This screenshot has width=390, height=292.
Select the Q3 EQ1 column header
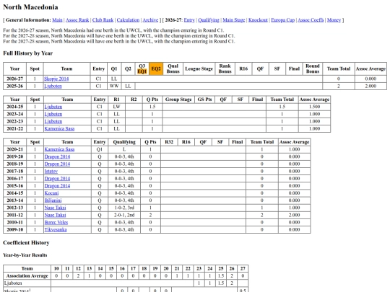pyautogui.click(x=142, y=68)
